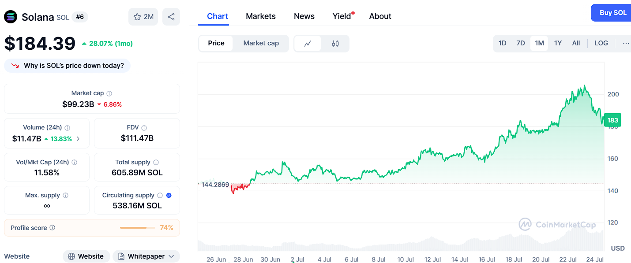Toggle the LOG scale option
This screenshot has height=263, width=631.
pyautogui.click(x=601, y=43)
